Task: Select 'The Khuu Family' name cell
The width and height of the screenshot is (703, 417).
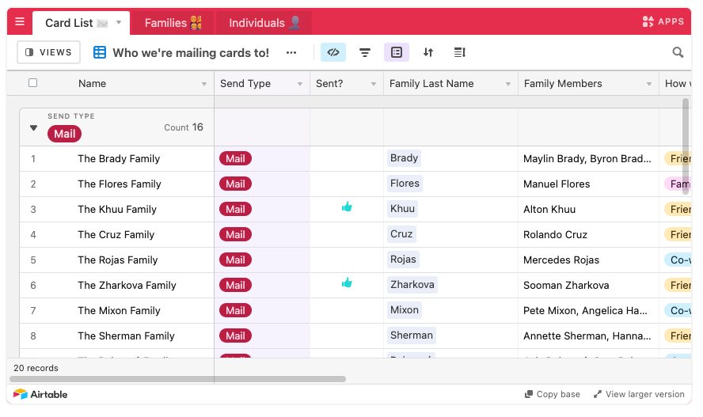Action: click(117, 209)
